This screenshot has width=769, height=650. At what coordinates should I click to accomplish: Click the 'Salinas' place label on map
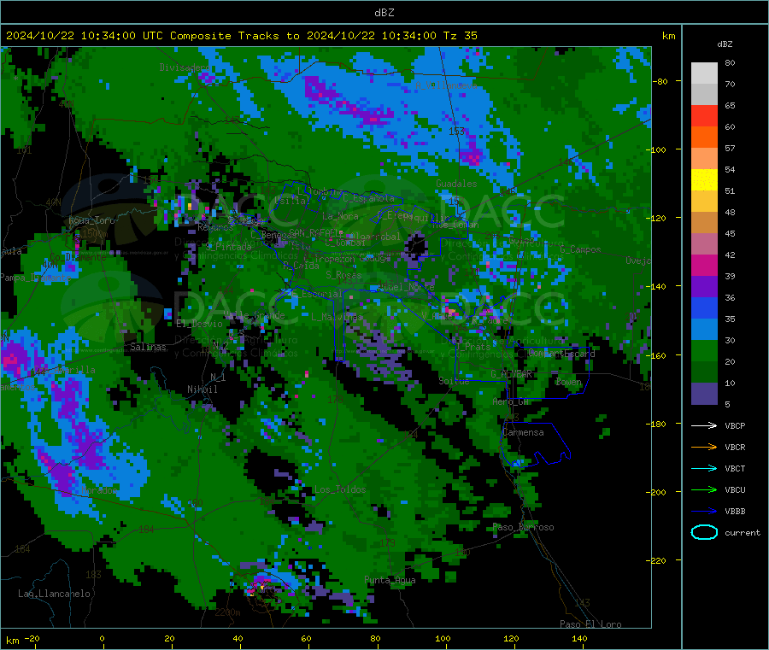tap(148, 347)
